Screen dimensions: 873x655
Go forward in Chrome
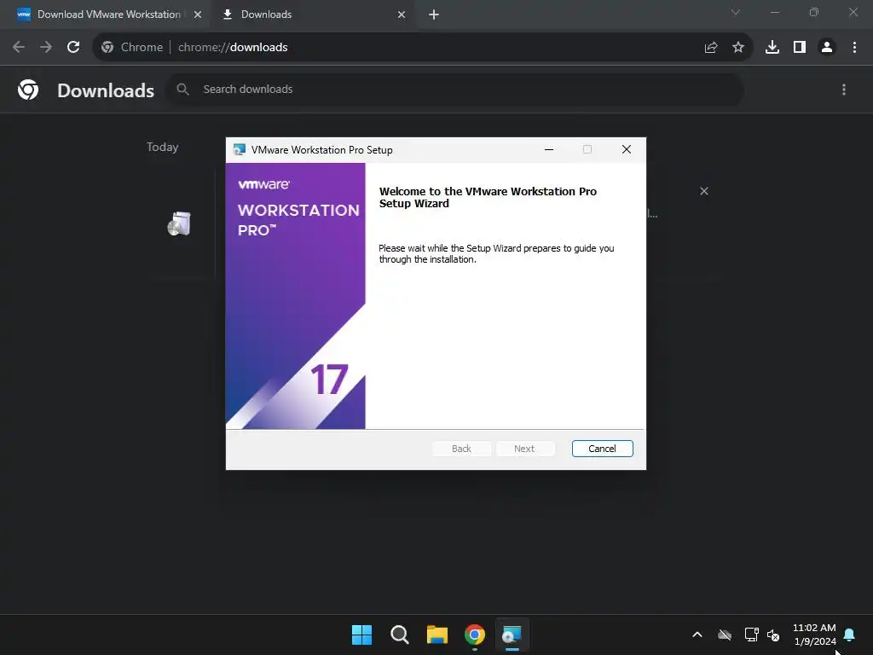click(46, 47)
